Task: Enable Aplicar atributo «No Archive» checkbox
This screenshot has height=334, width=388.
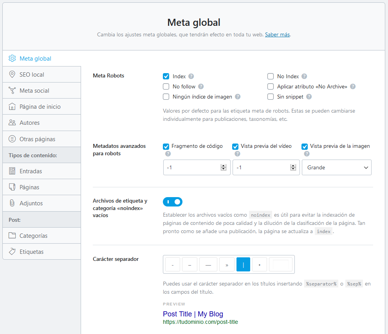Action: (271, 86)
